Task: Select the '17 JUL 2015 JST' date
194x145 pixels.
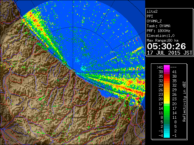Action: pyautogui.click(x=169, y=53)
